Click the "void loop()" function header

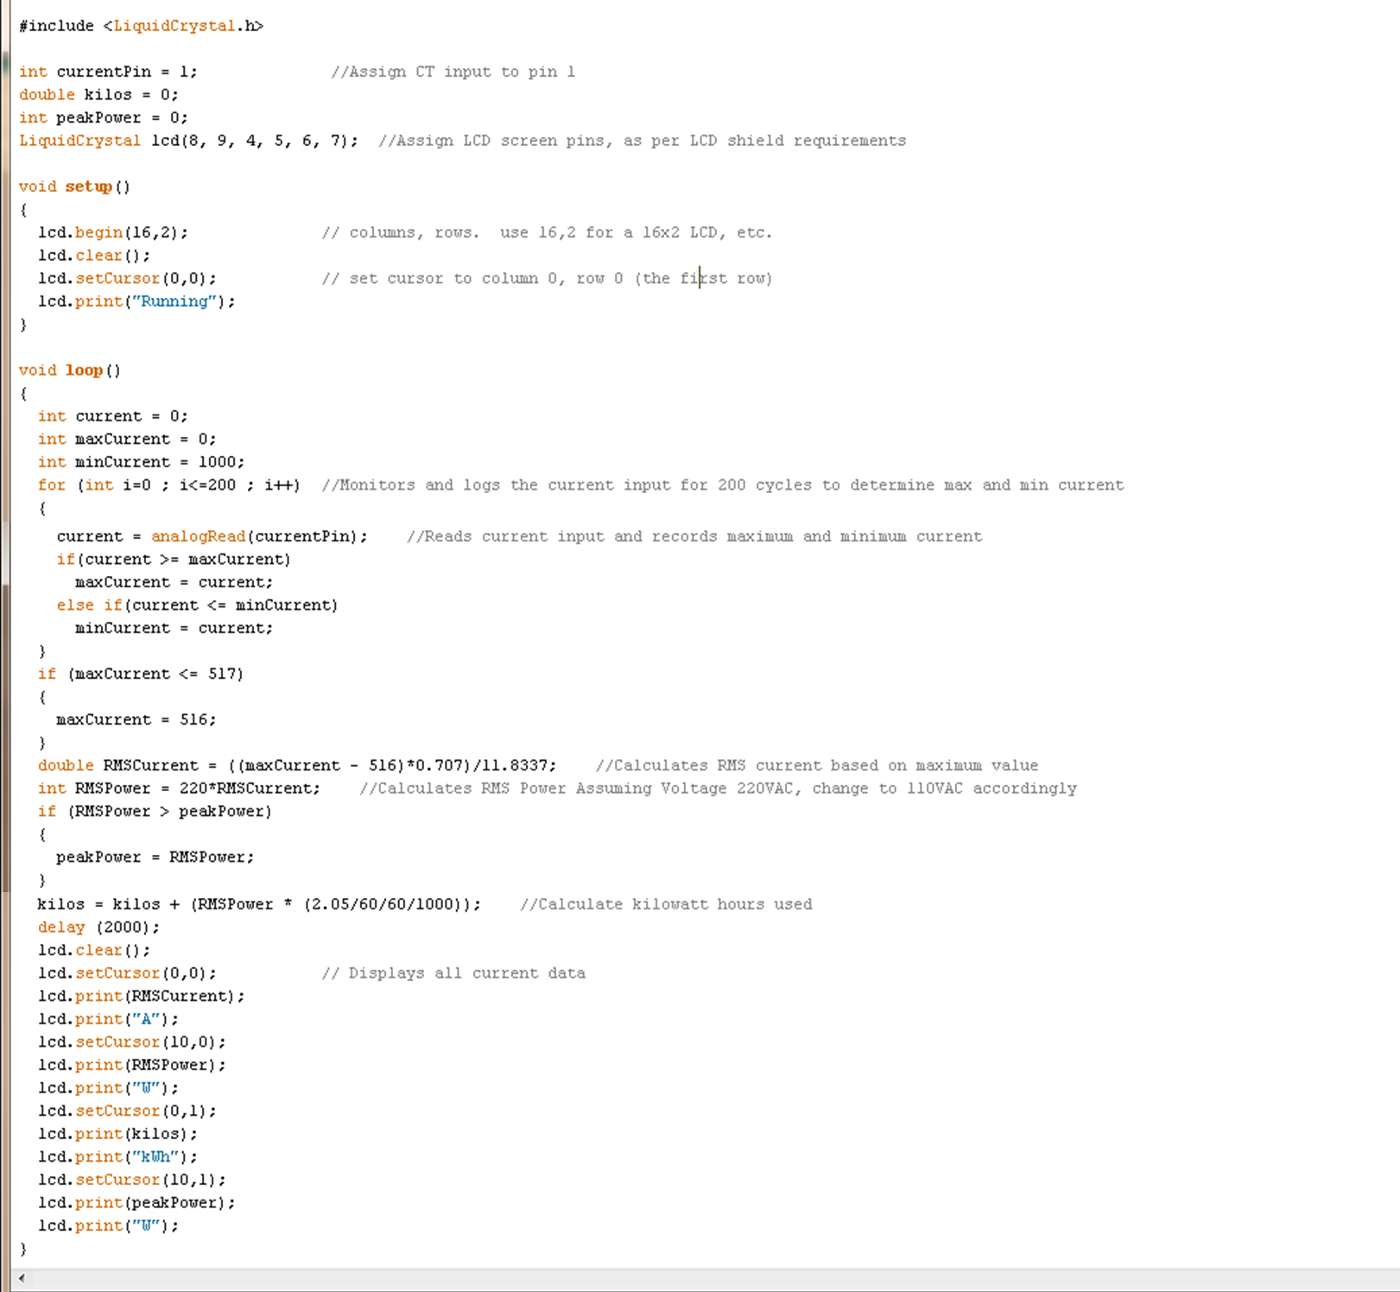pos(70,370)
